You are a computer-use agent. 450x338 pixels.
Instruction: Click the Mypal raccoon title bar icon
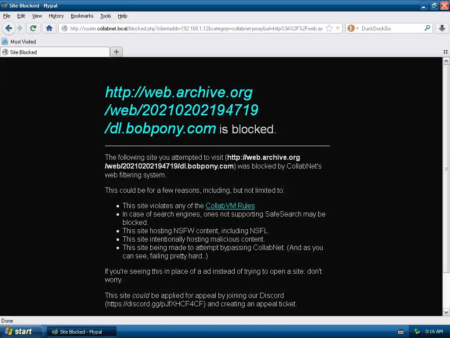[4, 5]
